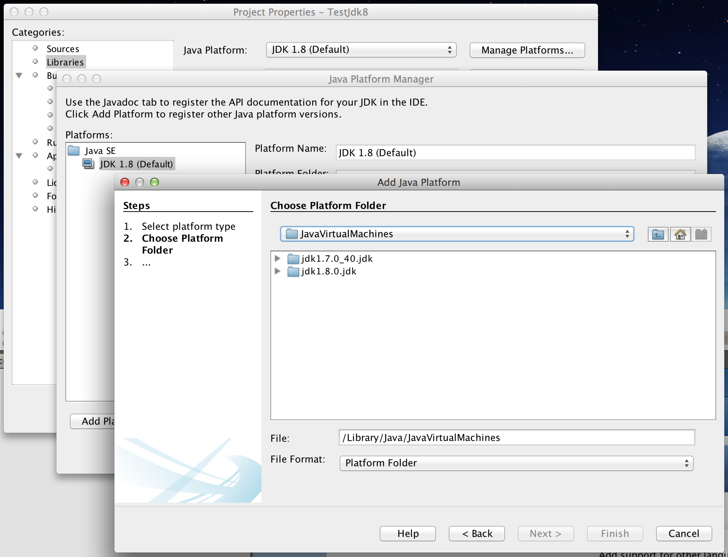Click the JDK 1.8 (Default) platform icon

[88, 164]
